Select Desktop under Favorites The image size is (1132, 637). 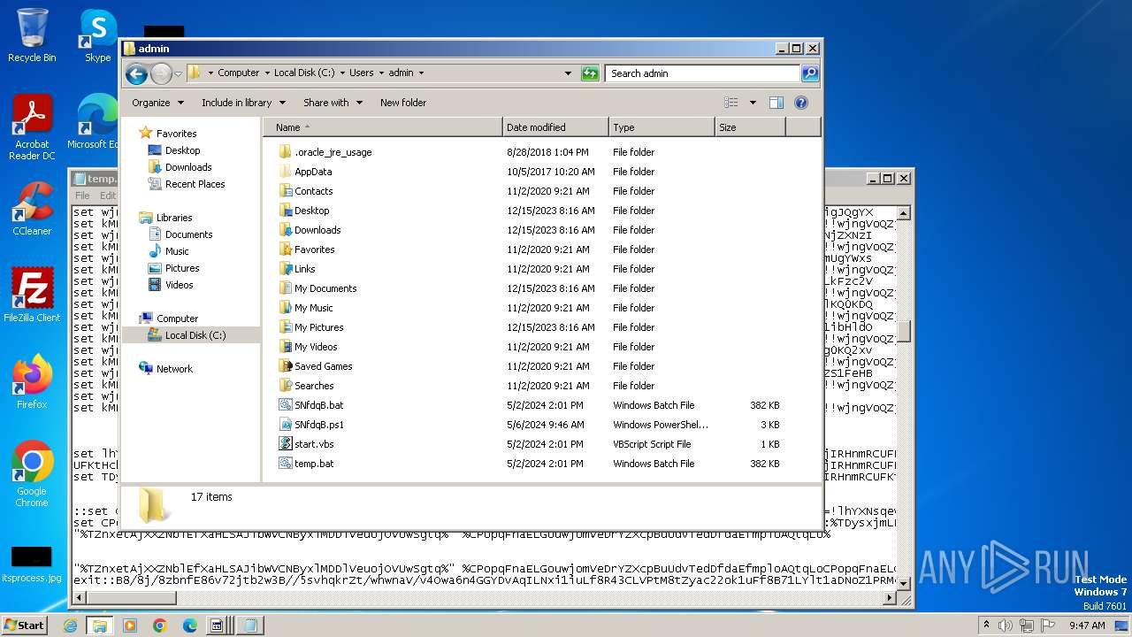click(182, 150)
